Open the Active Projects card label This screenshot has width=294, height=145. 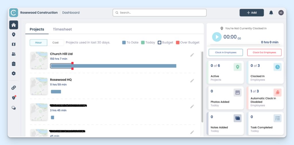[x=216, y=78]
